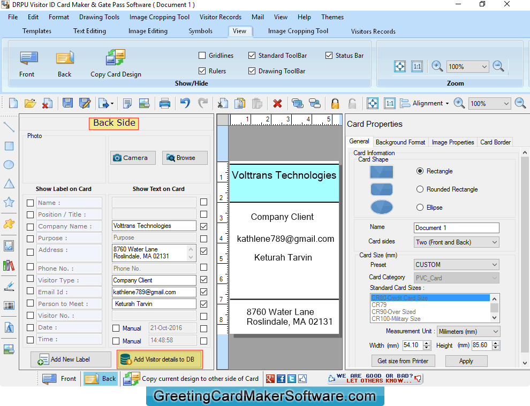The height and width of the screenshot is (406, 530).
Task: Select the Ellipse drawing tool in sidebar
Action: (9, 165)
